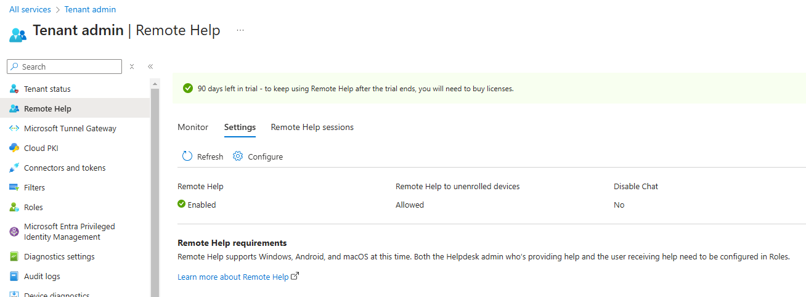Click All services breadcrumb link
This screenshot has width=806, height=297.
(x=29, y=9)
